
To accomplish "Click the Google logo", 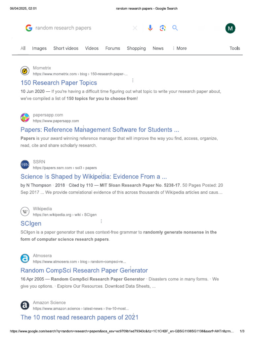I will (29, 28).
